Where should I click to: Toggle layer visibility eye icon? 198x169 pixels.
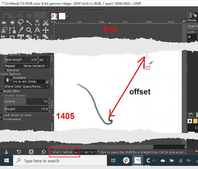tap(189, 37)
